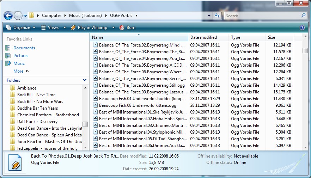Click the Refresh icon beside address bar

click(x=217, y=16)
